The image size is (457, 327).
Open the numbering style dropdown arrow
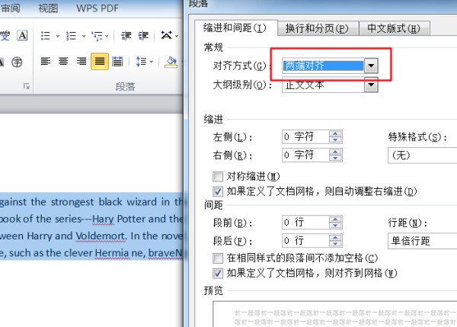coord(84,36)
